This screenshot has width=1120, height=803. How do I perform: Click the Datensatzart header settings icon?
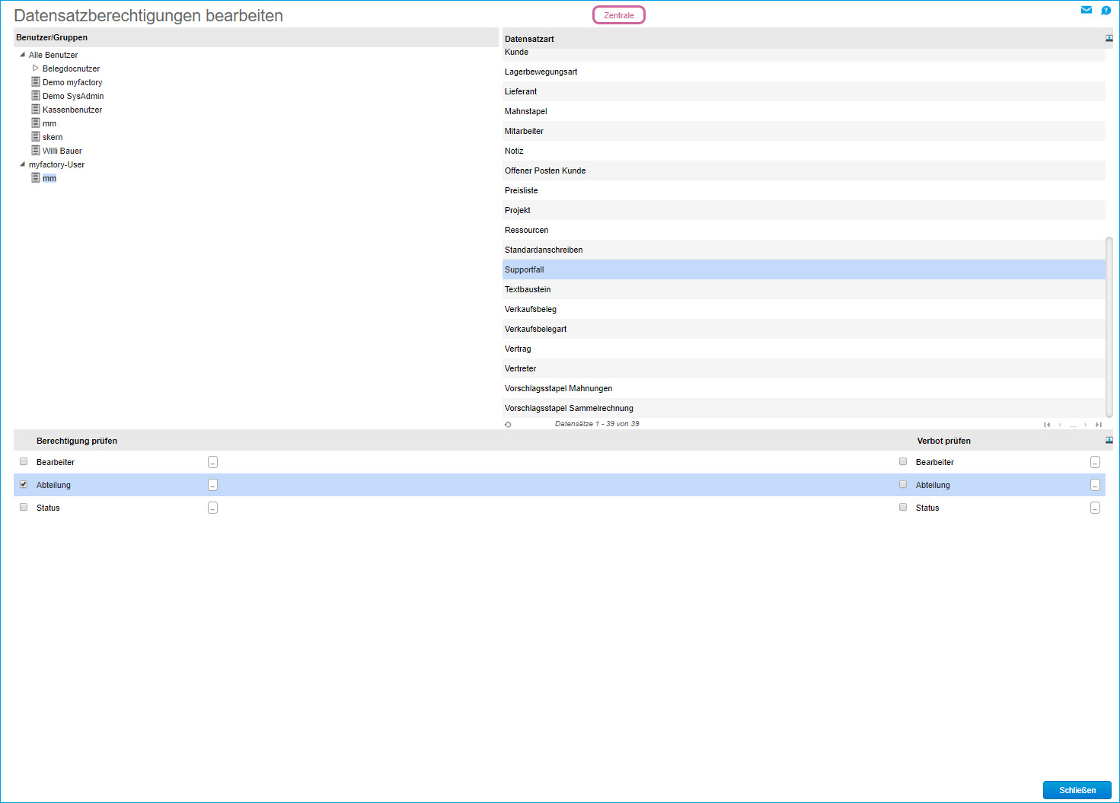1109,38
